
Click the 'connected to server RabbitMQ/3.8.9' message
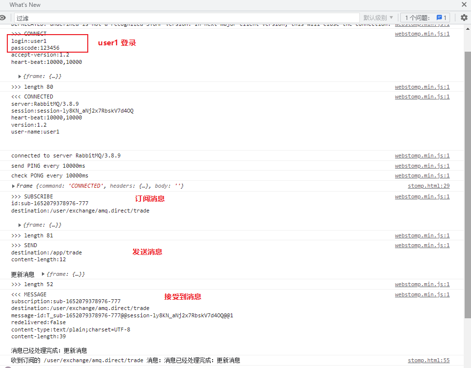[66, 155]
